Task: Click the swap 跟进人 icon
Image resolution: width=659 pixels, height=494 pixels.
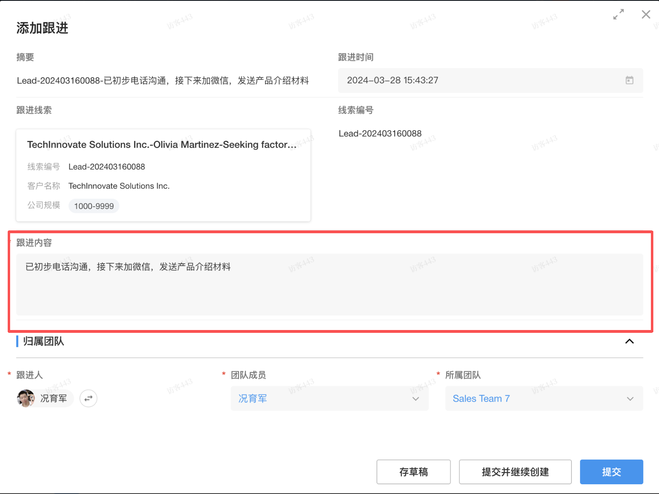Action: (x=88, y=398)
